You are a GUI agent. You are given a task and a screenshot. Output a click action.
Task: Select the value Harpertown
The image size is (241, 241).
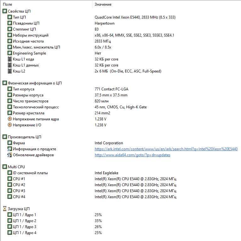(x=104, y=23)
